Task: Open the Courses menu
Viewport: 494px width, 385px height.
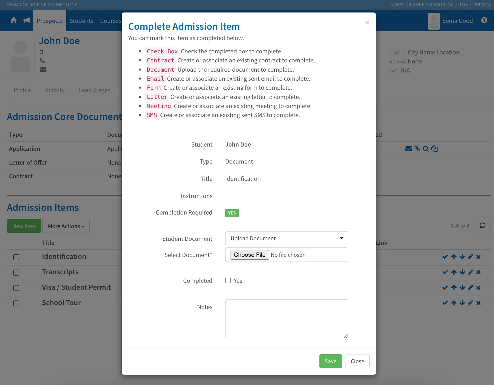Action: tap(111, 21)
